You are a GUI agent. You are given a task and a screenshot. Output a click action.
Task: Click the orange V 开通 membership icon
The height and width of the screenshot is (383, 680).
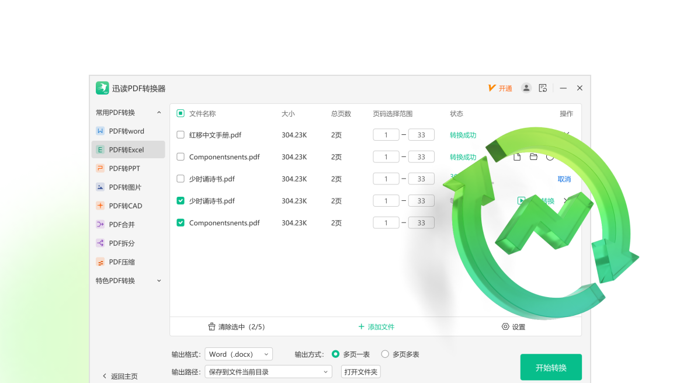click(x=492, y=88)
